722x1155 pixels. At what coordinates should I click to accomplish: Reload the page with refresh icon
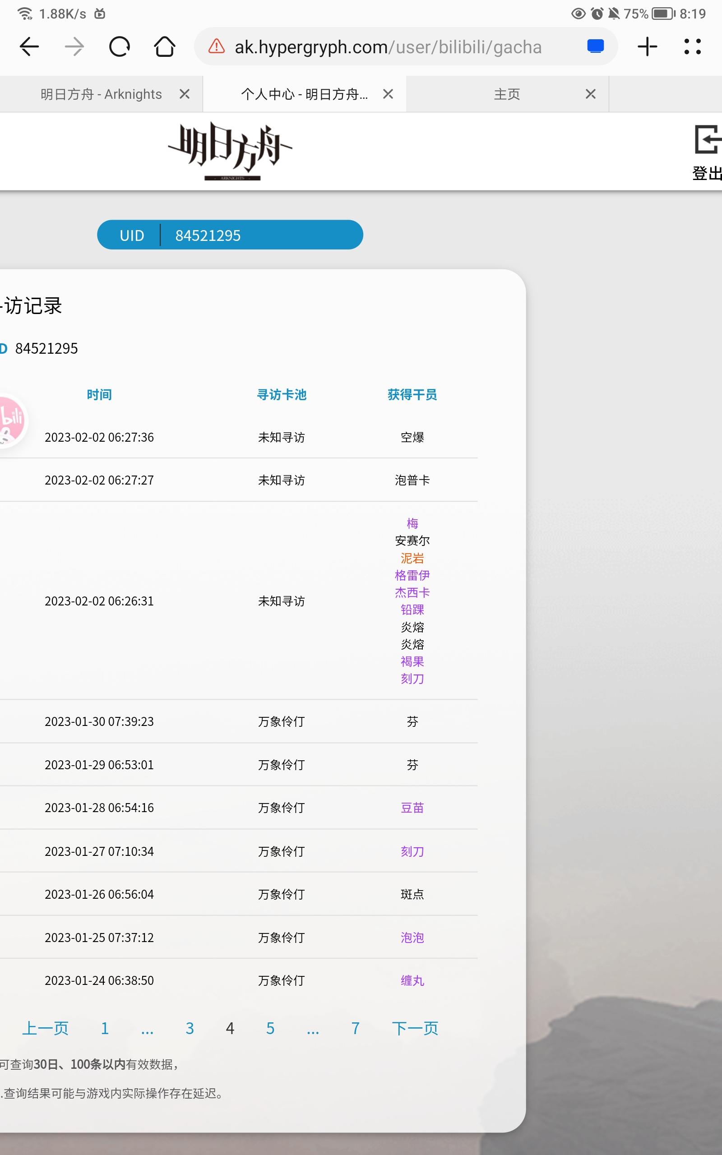coord(120,47)
